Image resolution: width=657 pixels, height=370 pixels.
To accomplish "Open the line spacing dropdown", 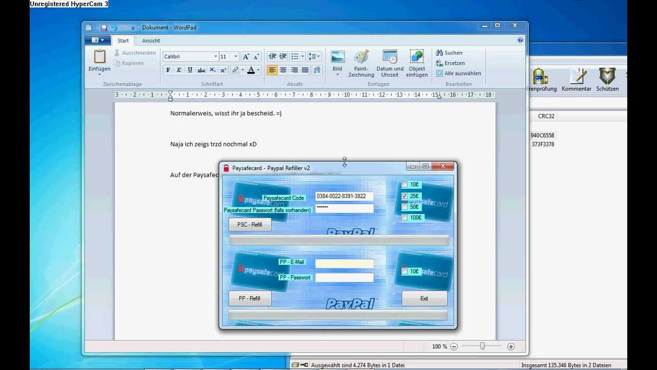I will coord(319,57).
